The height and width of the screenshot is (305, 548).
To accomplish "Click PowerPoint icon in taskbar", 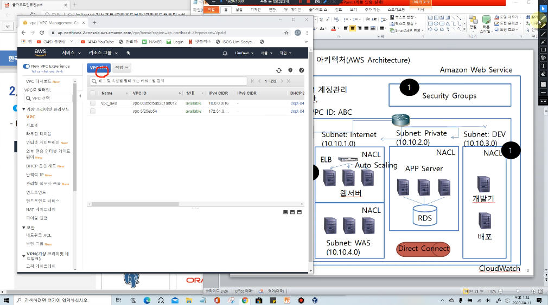I will tap(287, 300).
